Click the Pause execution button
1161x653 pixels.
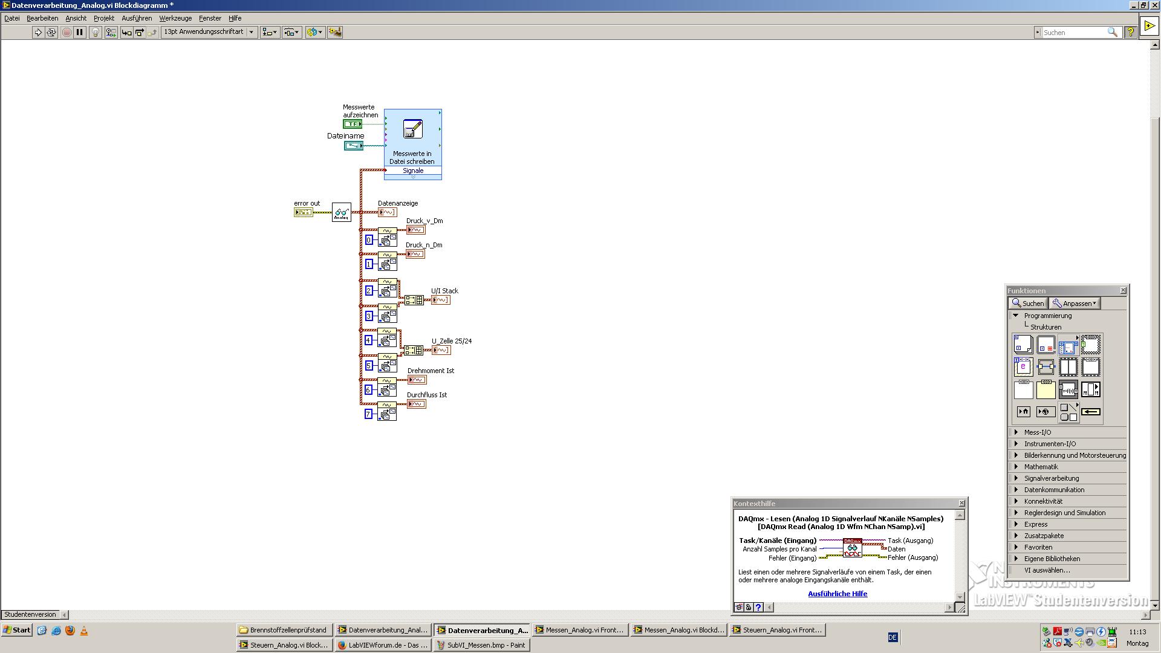click(80, 32)
